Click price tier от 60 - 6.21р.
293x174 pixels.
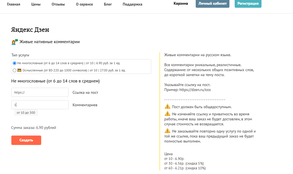pos(185,168)
